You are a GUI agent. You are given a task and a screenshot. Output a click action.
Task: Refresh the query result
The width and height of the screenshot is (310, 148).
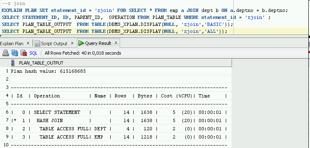pos(14,53)
